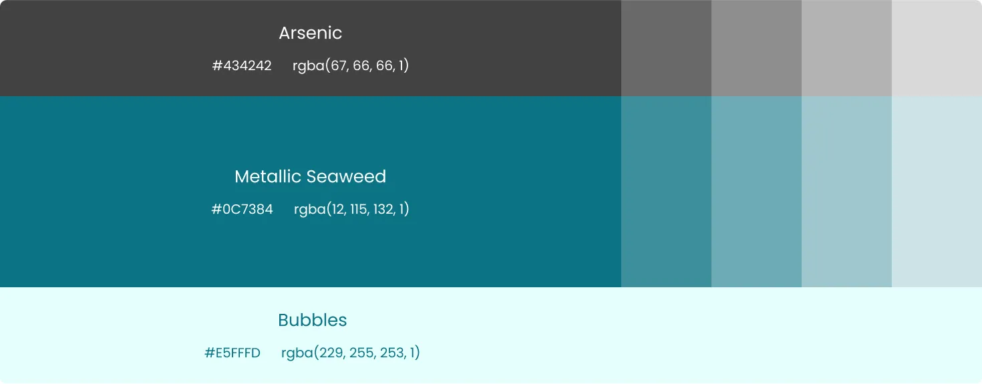Click the rgba(229, 255, 253, 1) value

tap(351, 353)
